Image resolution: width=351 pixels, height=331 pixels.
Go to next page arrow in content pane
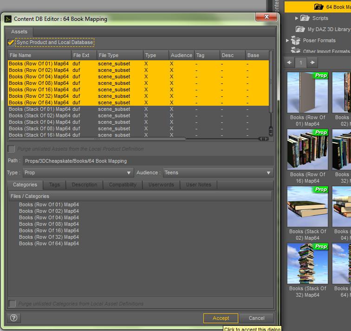(312, 63)
